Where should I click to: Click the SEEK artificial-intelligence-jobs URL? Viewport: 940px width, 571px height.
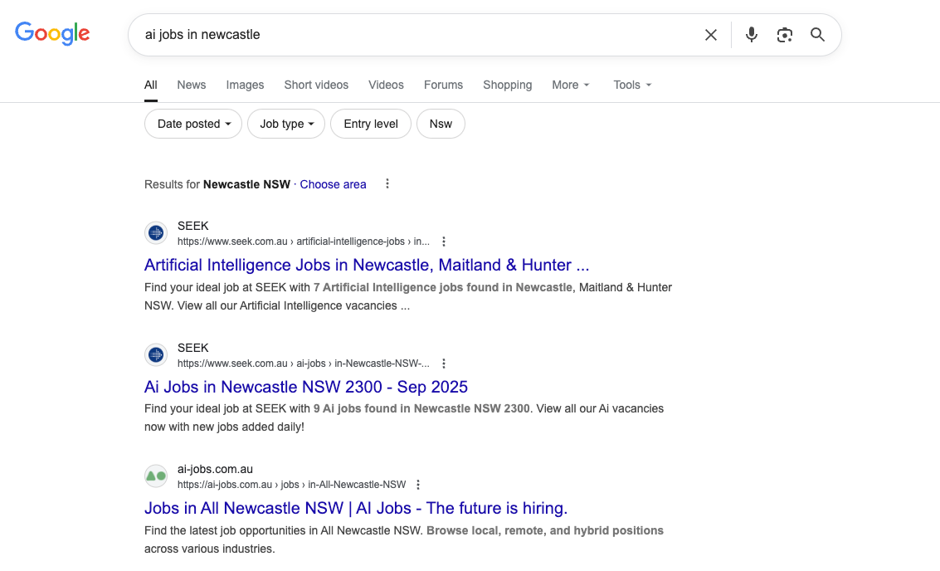coord(304,242)
